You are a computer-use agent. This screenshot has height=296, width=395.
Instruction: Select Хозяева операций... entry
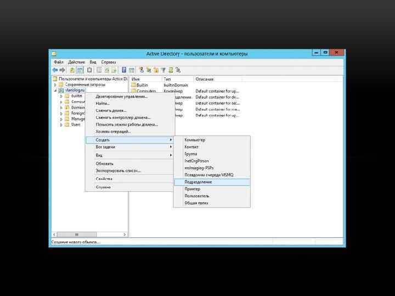[129, 132]
